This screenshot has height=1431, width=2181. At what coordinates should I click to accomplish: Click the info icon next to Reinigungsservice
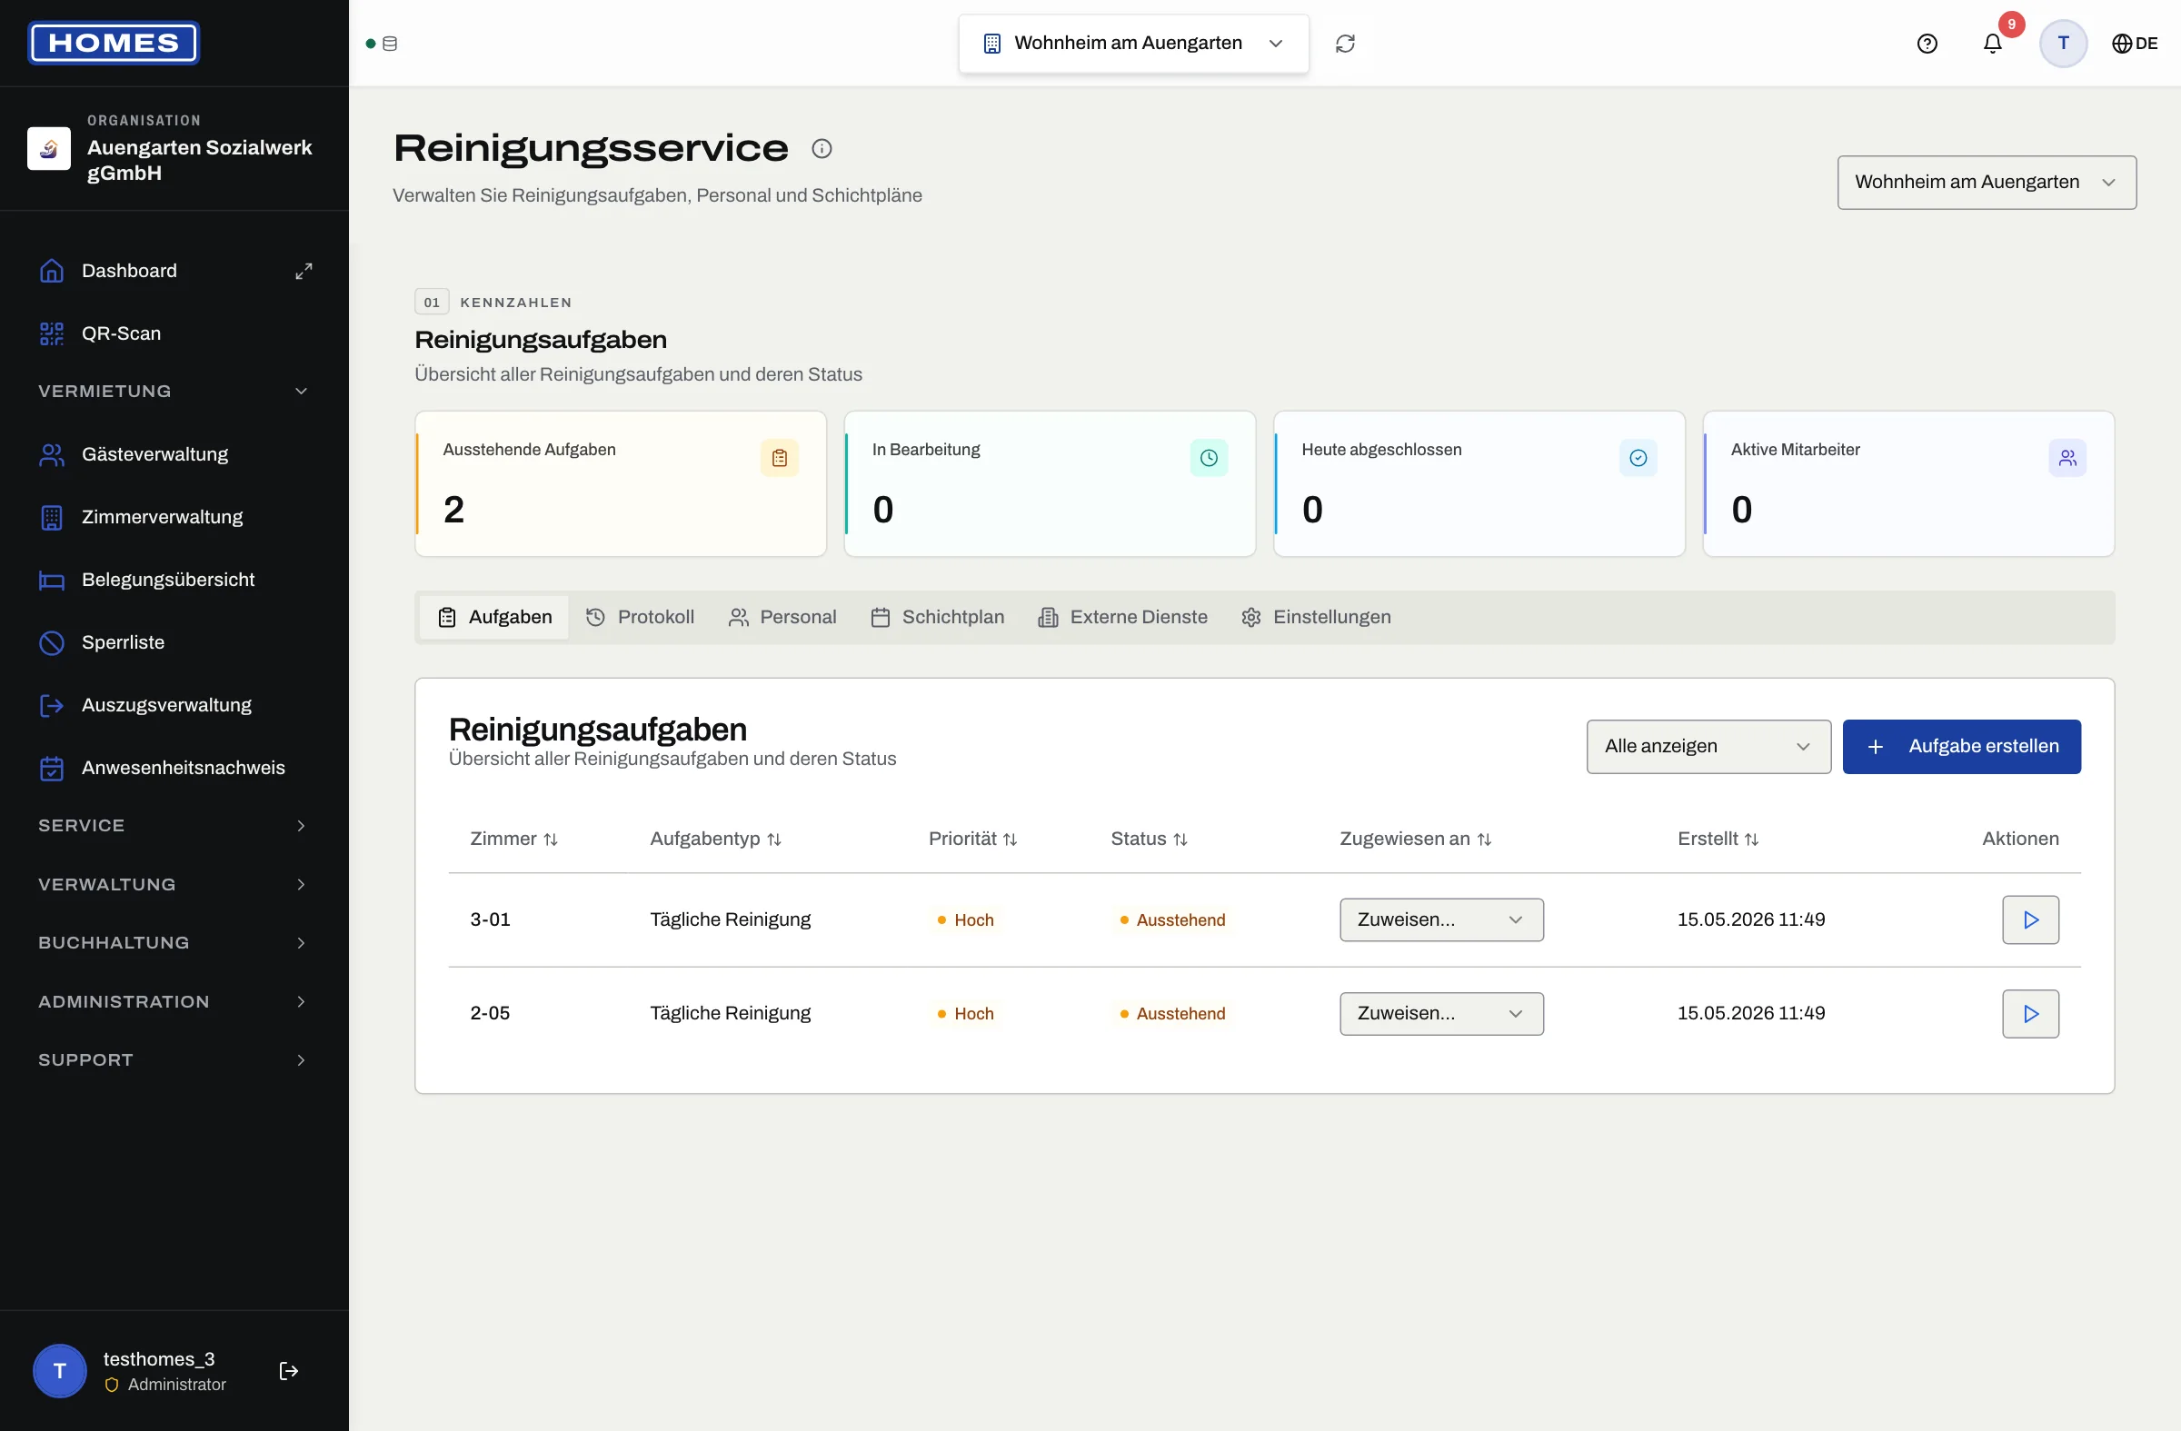coord(822,148)
